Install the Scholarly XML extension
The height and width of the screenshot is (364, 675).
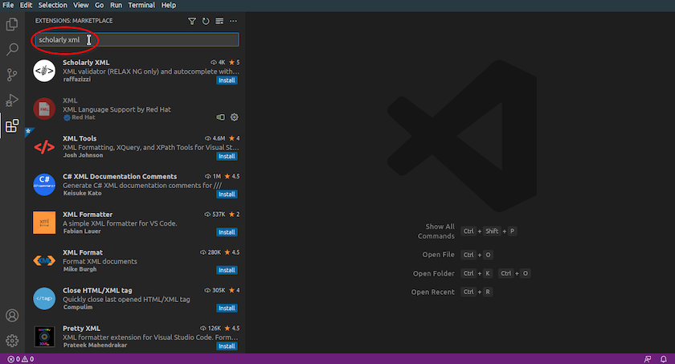point(227,80)
